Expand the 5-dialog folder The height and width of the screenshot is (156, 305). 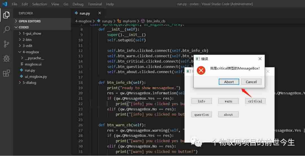click(x=42, y=83)
